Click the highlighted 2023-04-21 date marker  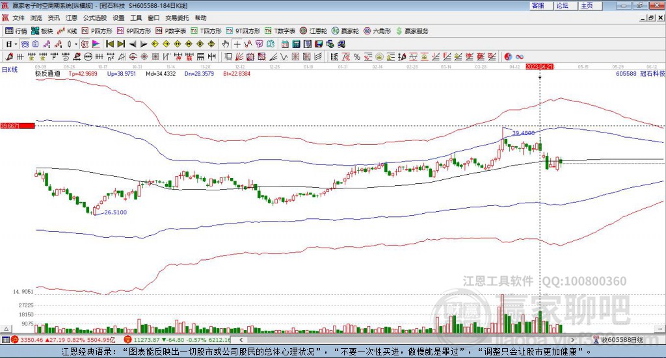(x=539, y=67)
